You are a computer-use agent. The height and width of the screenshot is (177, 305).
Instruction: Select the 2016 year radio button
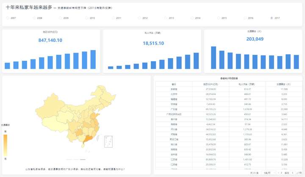245,18
